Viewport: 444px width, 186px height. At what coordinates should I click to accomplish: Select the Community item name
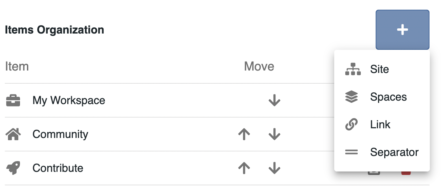(60, 134)
